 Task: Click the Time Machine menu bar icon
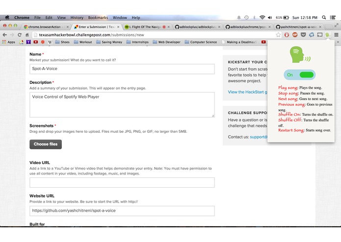tap(246, 18)
